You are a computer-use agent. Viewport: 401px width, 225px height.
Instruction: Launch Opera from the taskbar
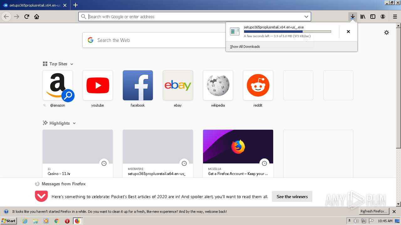click(67, 221)
